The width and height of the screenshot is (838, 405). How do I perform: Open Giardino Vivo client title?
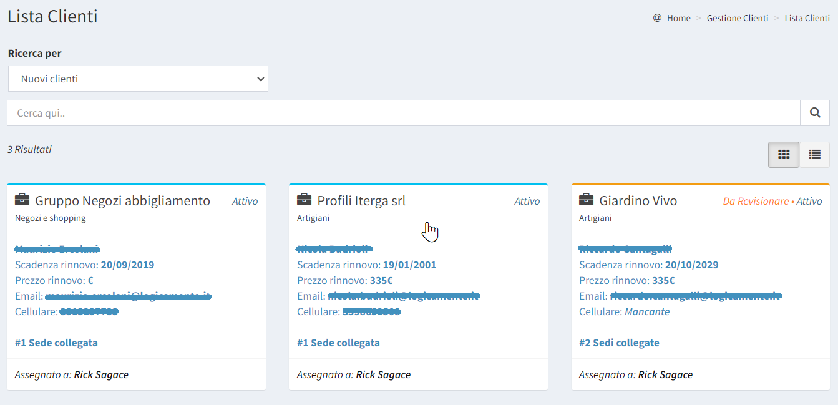click(638, 200)
